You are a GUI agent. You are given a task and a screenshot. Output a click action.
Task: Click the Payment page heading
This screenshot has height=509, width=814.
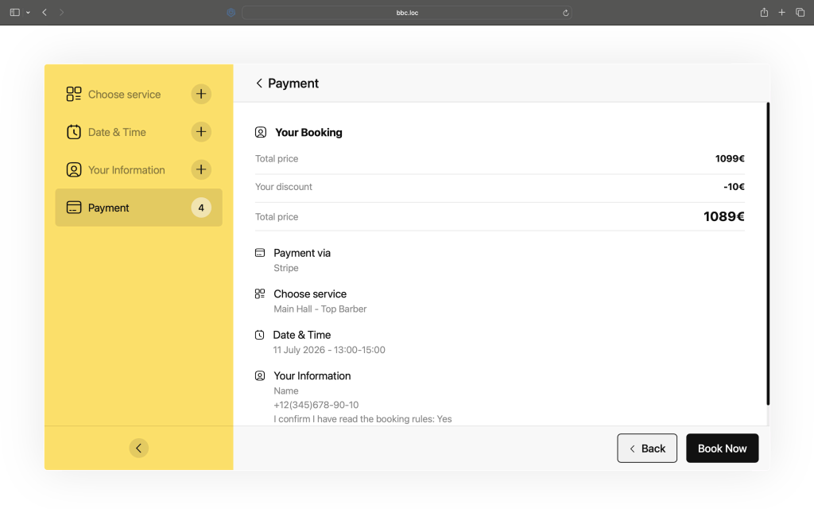293,83
